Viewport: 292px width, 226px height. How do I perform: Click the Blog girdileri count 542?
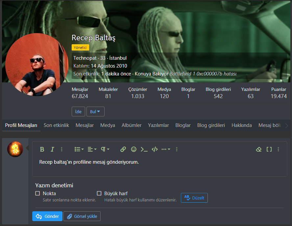point(218,96)
